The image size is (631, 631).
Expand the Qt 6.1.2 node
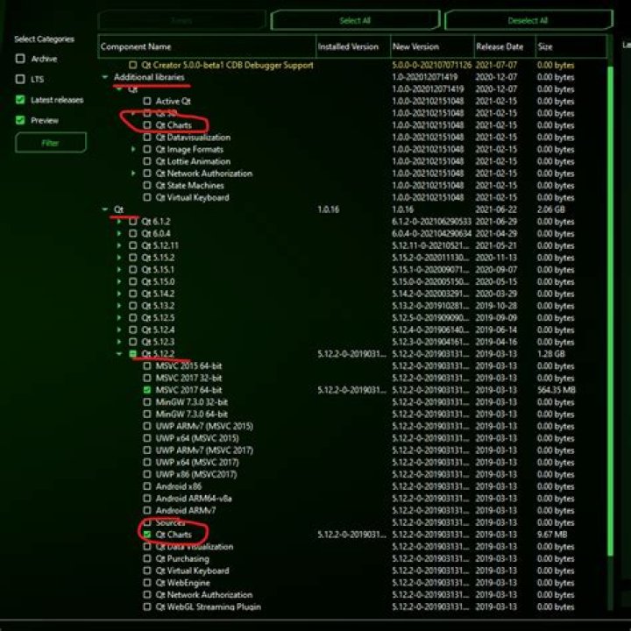click(119, 222)
